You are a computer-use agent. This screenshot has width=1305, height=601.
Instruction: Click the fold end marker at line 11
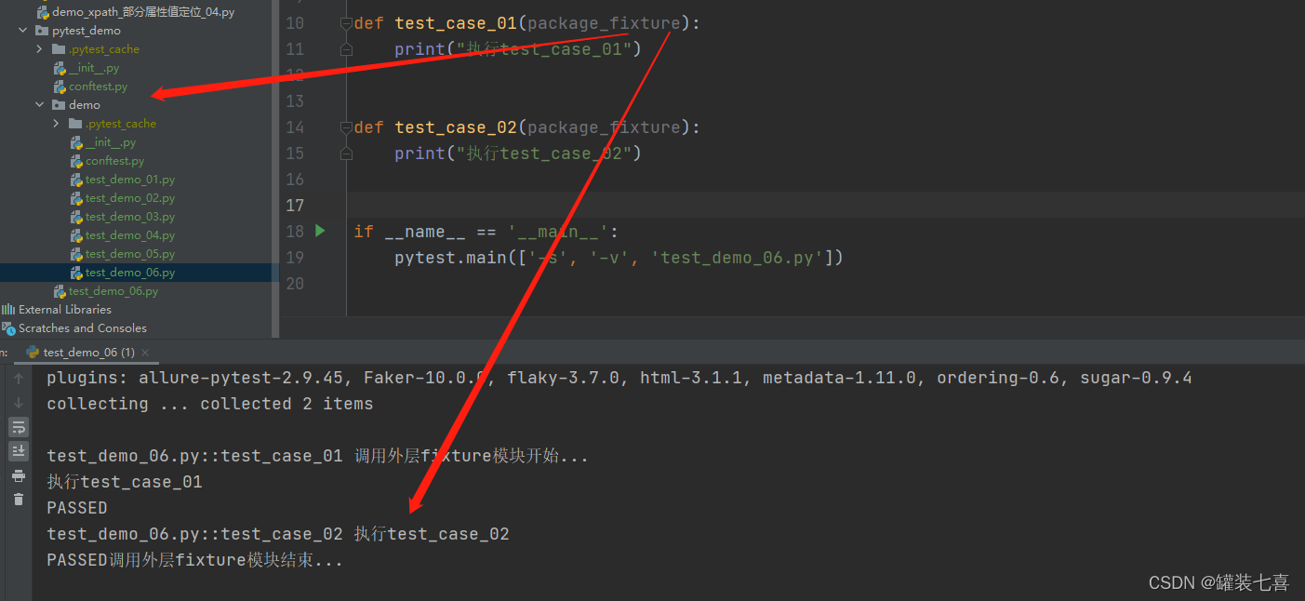346,48
